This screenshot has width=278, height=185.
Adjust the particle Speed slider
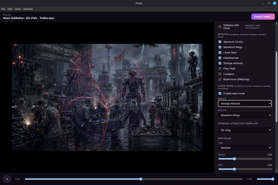click(x=245, y=159)
